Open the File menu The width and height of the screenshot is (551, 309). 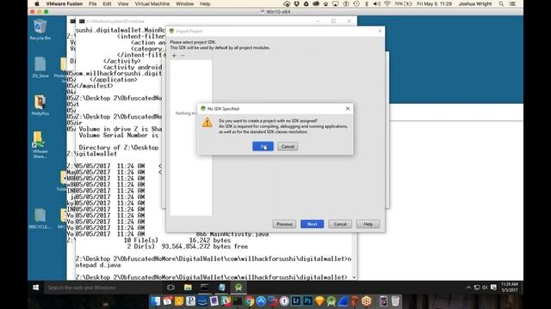[93, 3]
